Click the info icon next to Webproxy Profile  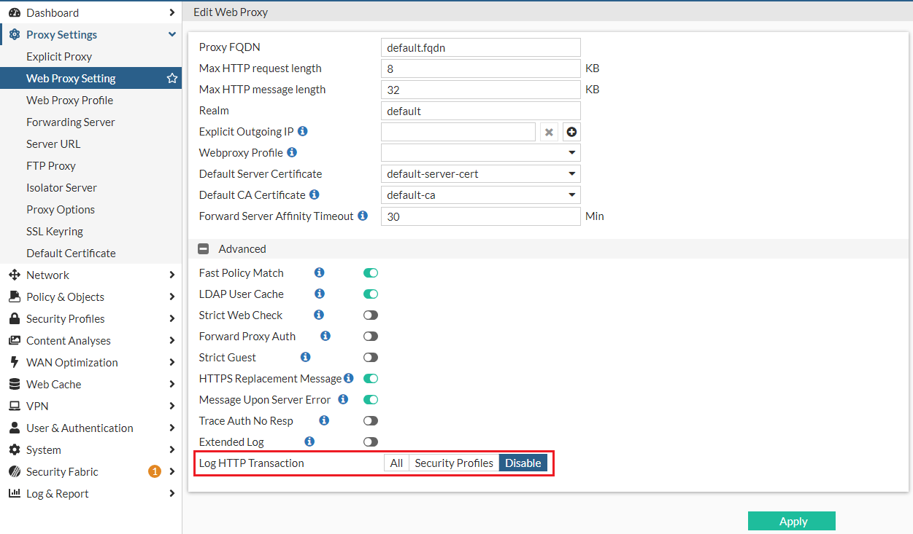point(292,152)
